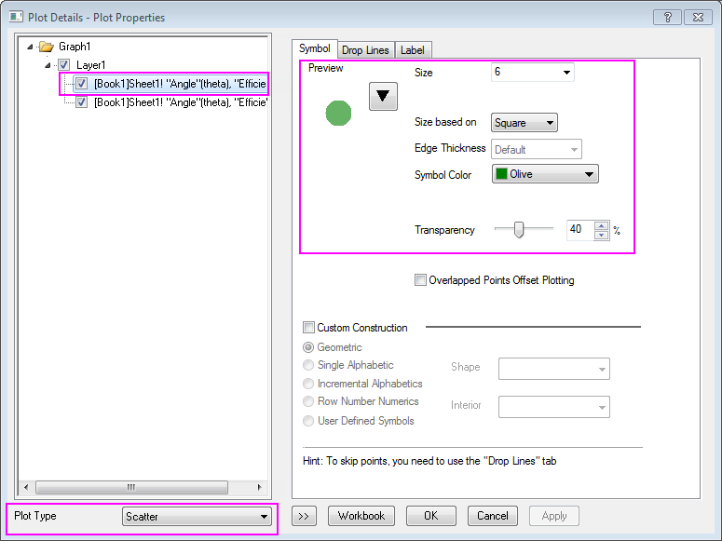The height and width of the screenshot is (541, 722).
Task: Click the double-arrow collapse panel button
Action: click(304, 516)
